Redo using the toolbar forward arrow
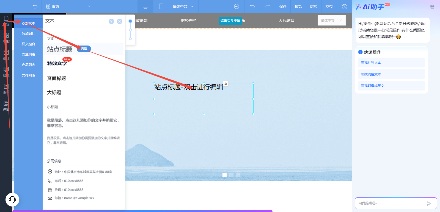The width and height of the screenshot is (440, 212). pyautogui.click(x=268, y=6)
